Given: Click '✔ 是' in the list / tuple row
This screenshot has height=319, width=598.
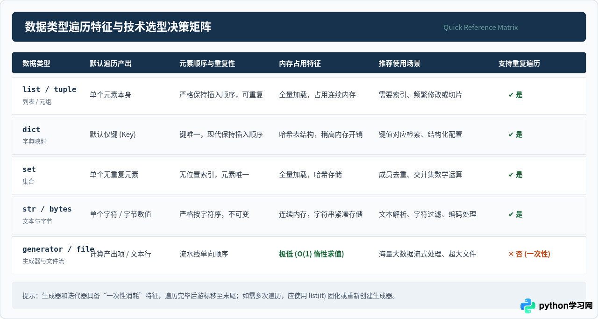Looking at the screenshot, I should (515, 95).
